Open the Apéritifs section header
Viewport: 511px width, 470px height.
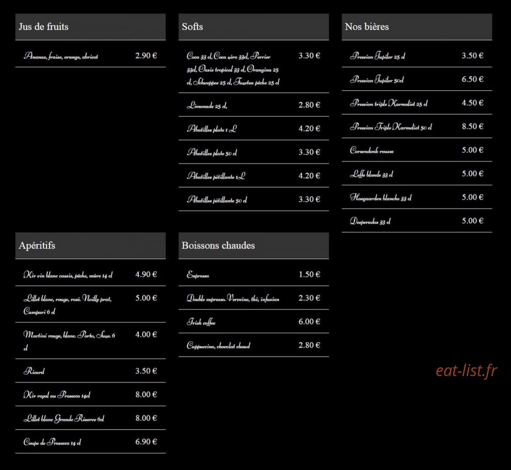click(90, 246)
